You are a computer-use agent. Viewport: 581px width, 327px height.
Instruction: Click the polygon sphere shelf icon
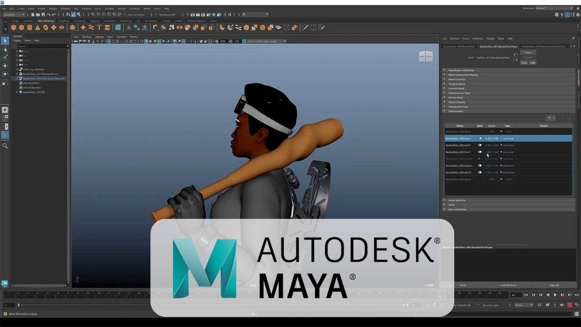(14, 28)
